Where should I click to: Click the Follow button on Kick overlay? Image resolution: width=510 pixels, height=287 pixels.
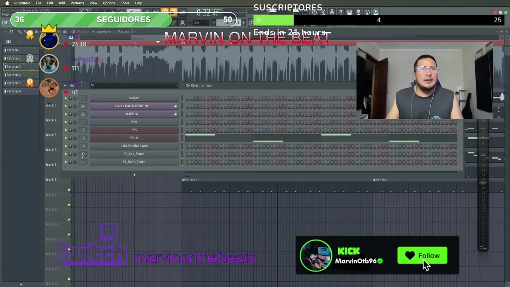tap(422, 256)
